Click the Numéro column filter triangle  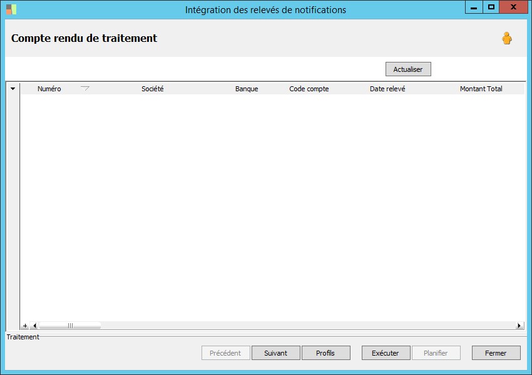[x=85, y=88]
